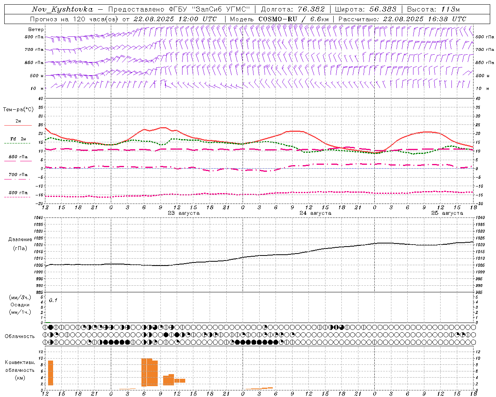Click the 'Широта: 56.383' latitude value
The height and width of the screenshot is (397, 496).
[x=366, y=9]
